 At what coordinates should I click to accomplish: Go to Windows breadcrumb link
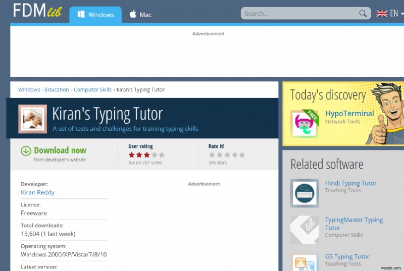pyautogui.click(x=29, y=89)
